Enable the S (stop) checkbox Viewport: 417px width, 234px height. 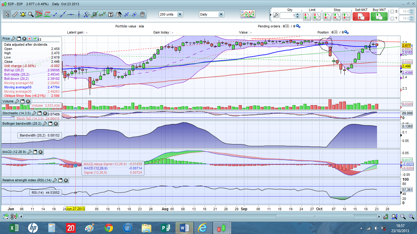point(392,11)
